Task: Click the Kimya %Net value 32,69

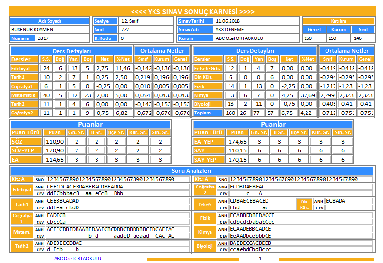Action: click(x=308, y=95)
